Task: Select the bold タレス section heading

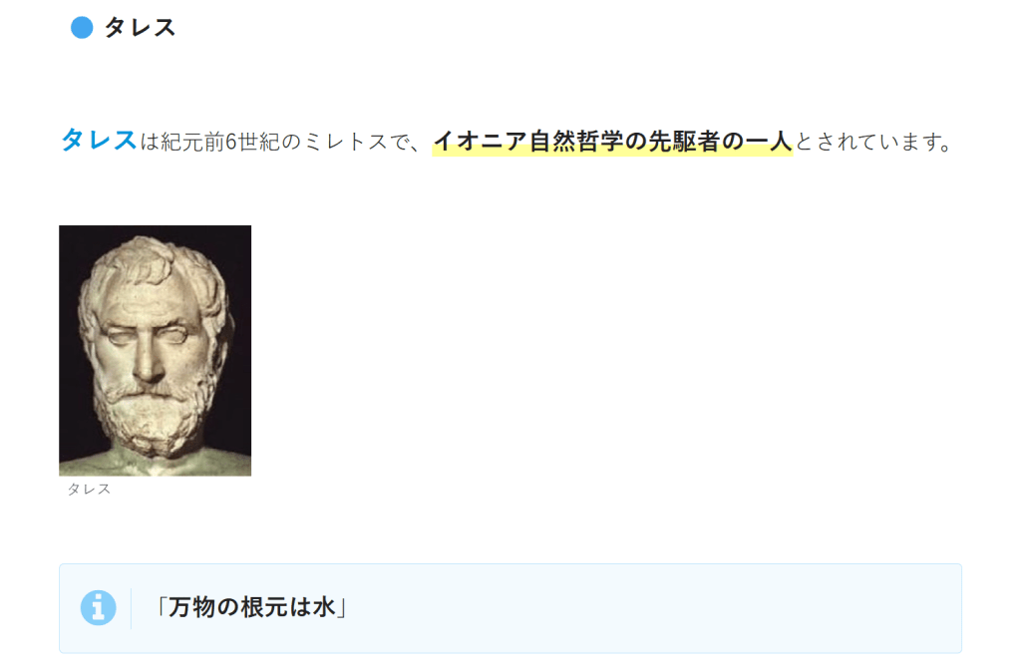Action: click(140, 28)
